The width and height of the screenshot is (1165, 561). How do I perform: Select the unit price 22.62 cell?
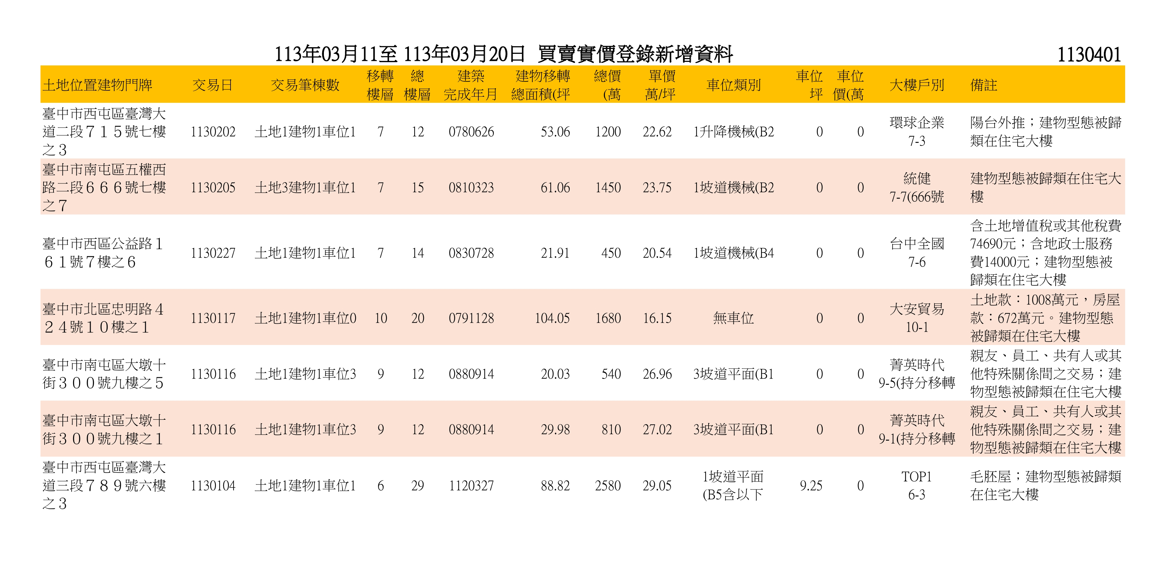(657, 132)
